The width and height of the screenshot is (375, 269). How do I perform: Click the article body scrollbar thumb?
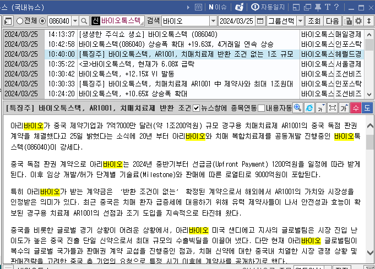click(369, 141)
